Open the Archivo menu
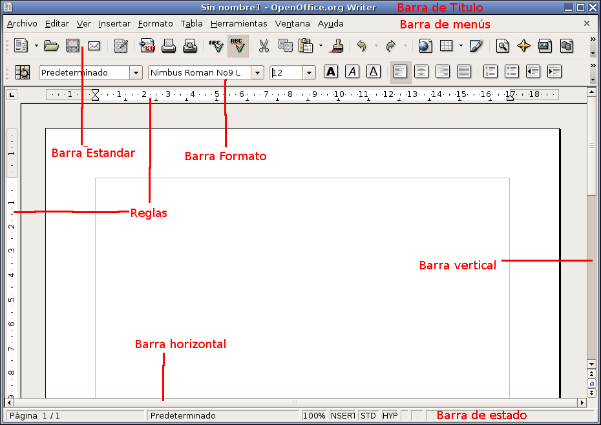 [x=22, y=24]
